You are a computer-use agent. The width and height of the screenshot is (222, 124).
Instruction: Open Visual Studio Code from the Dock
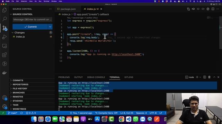point(128,119)
